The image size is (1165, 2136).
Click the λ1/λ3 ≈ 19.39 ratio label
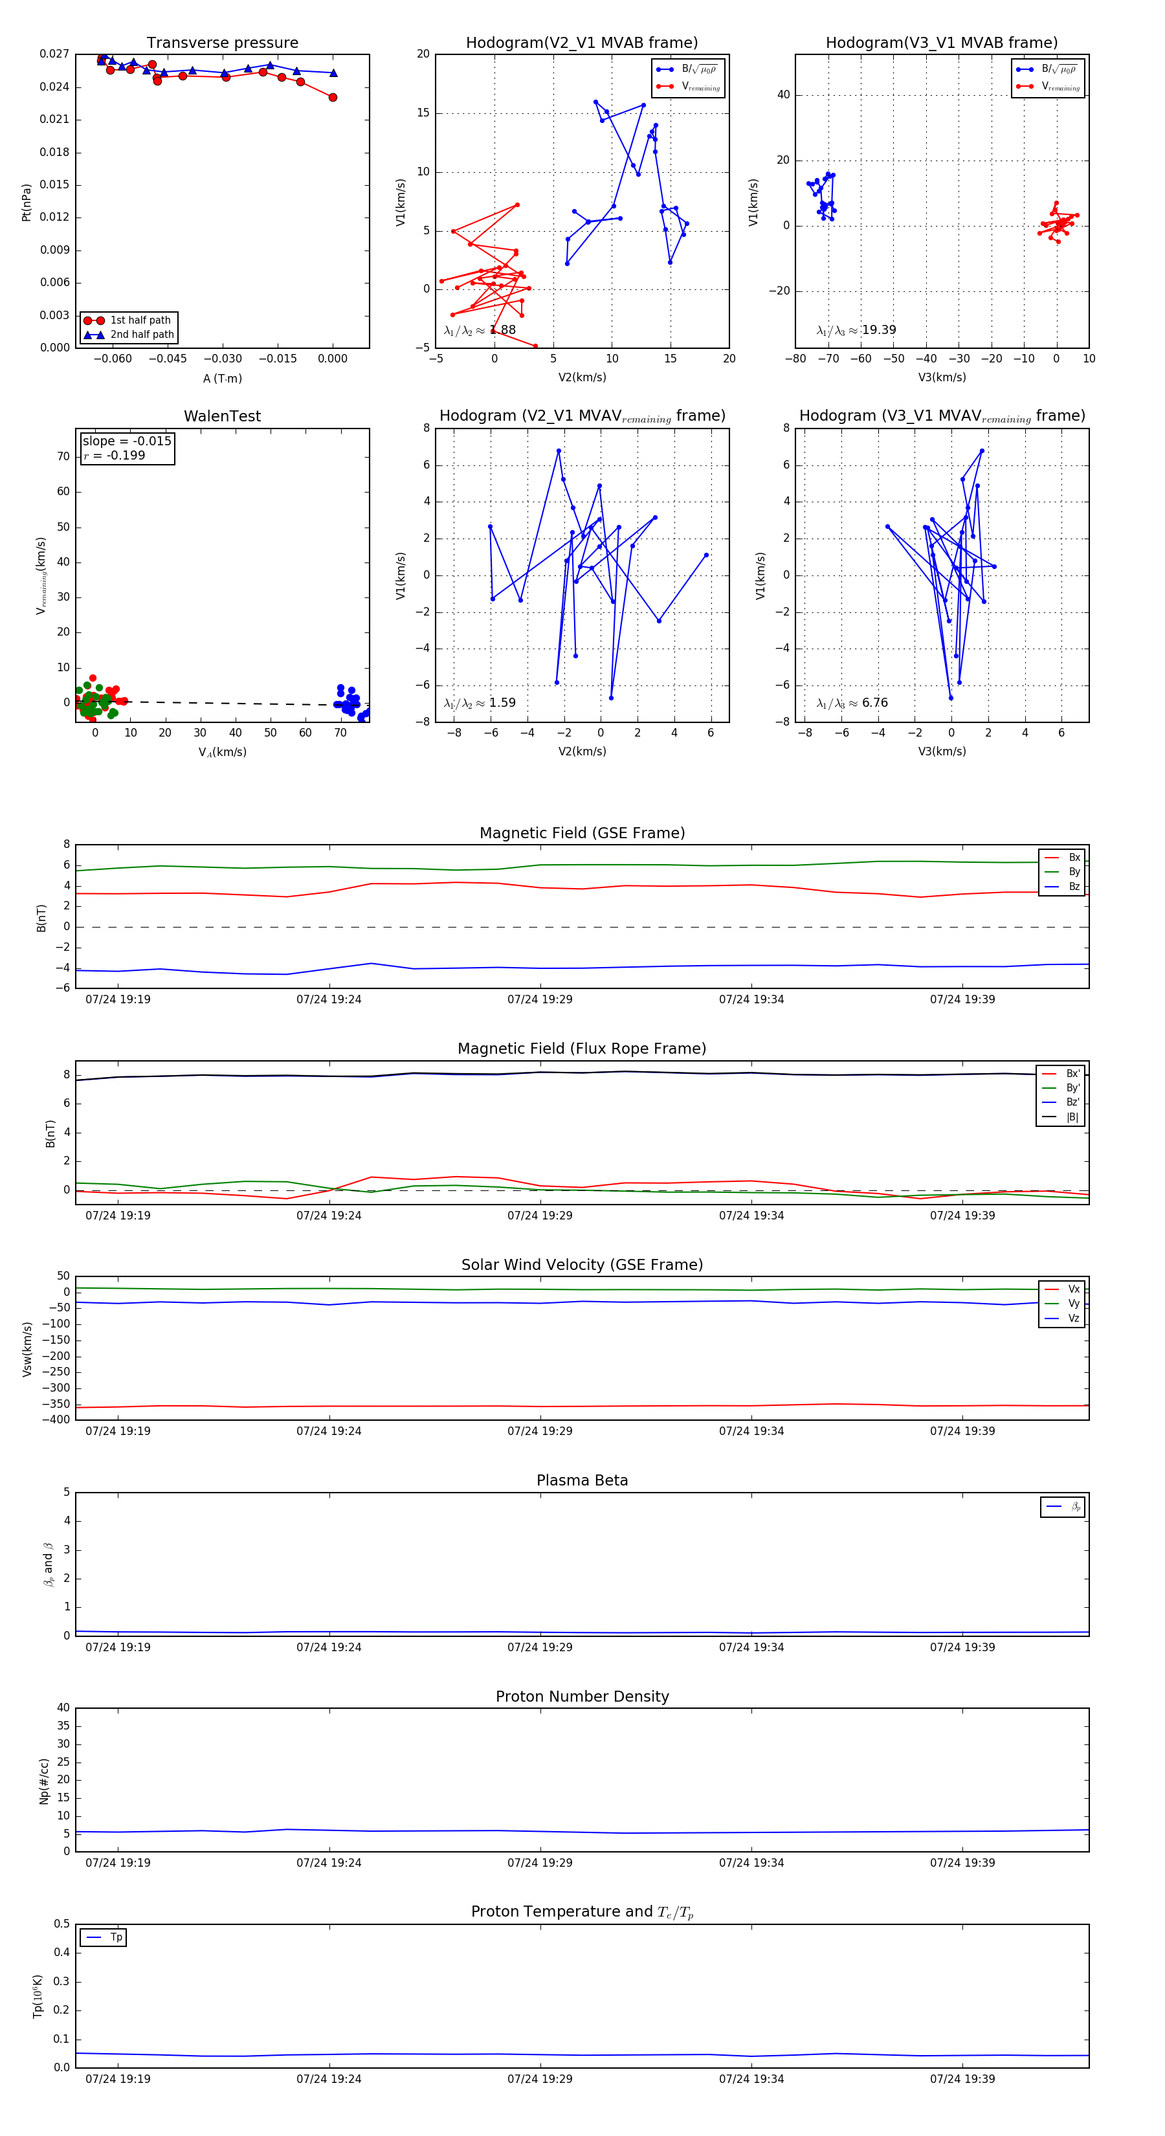coord(856,330)
